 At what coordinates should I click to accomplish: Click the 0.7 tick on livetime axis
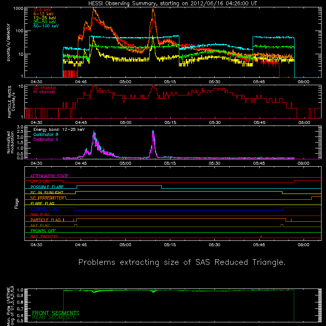click(20, 309)
